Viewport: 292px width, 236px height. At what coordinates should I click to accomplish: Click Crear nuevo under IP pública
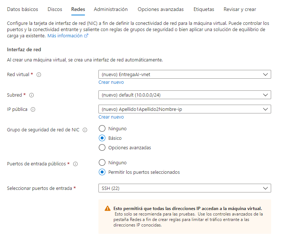click(x=111, y=117)
